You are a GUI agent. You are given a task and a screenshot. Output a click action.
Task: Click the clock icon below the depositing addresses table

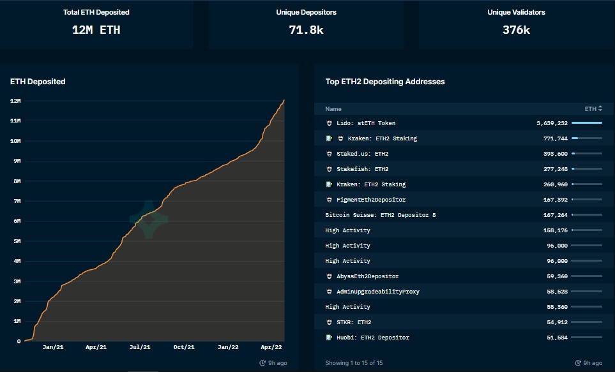pyautogui.click(x=577, y=363)
